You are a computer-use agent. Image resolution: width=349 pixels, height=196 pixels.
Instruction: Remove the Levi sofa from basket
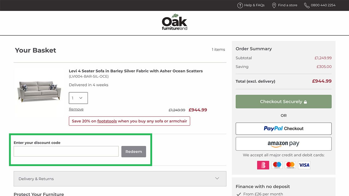[x=76, y=109]
